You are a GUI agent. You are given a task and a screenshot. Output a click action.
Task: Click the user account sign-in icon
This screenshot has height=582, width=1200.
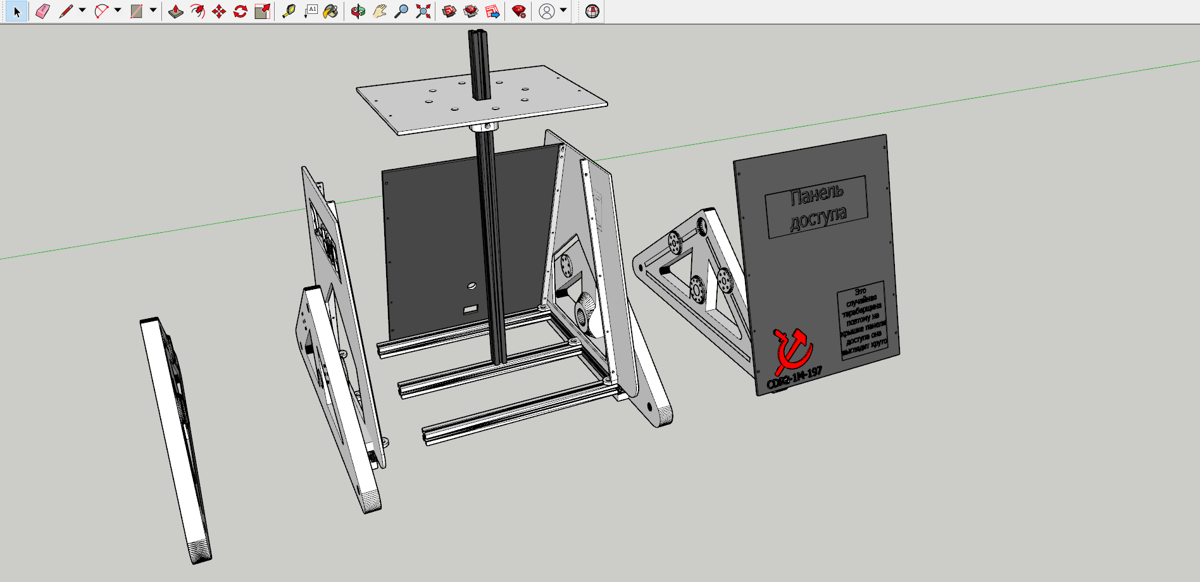tap(547, 11)
